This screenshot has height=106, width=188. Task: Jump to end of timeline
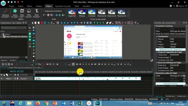95,64
